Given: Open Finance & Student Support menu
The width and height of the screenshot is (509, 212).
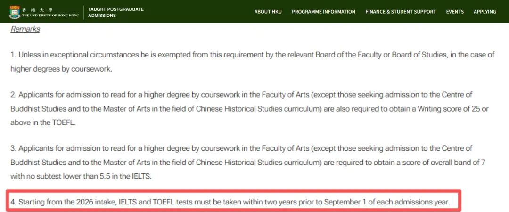Looking at the screenshot, I should click(401, 12).
